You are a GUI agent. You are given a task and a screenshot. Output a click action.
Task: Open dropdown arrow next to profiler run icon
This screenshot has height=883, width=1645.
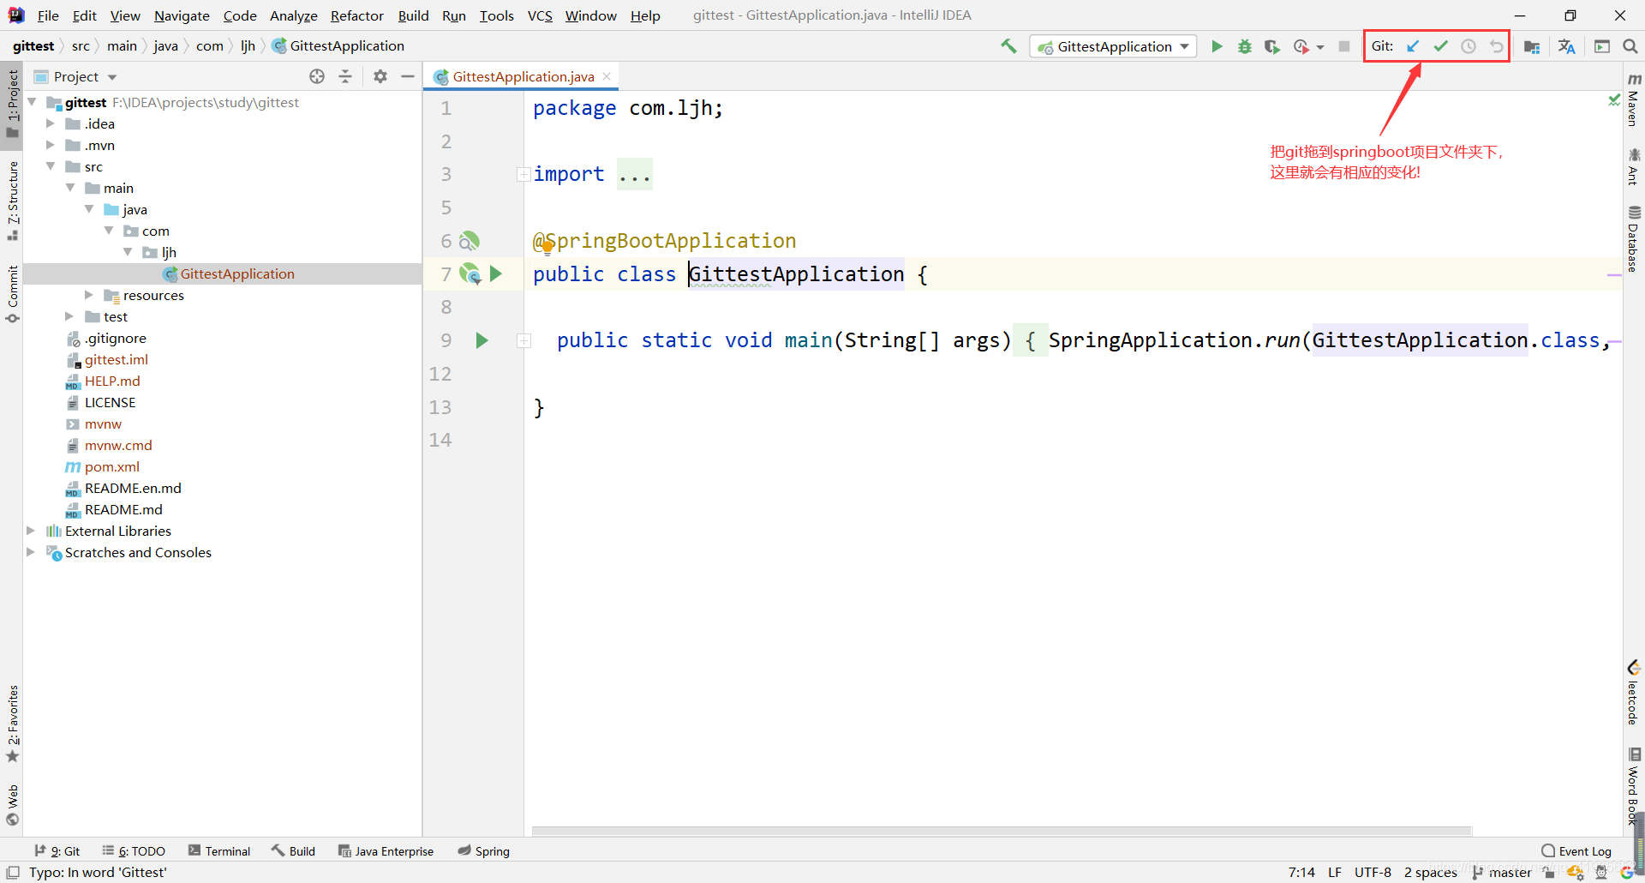tap(1320, 47)
